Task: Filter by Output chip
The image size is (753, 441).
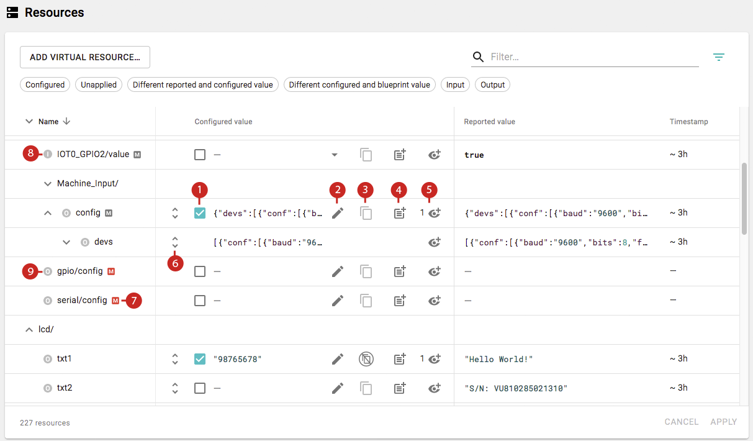Action: pyautogui.click(x=493, y=85)
